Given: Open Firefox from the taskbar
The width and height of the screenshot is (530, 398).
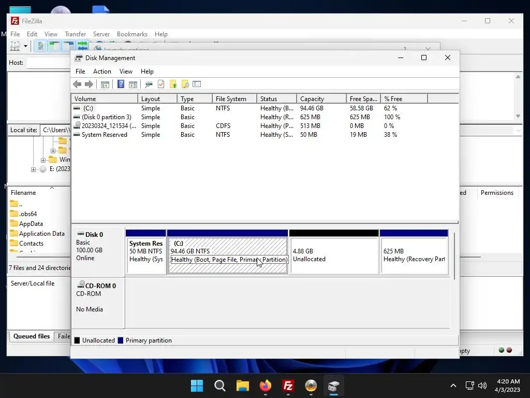Looking at the screenshot, I should [266, 386].
